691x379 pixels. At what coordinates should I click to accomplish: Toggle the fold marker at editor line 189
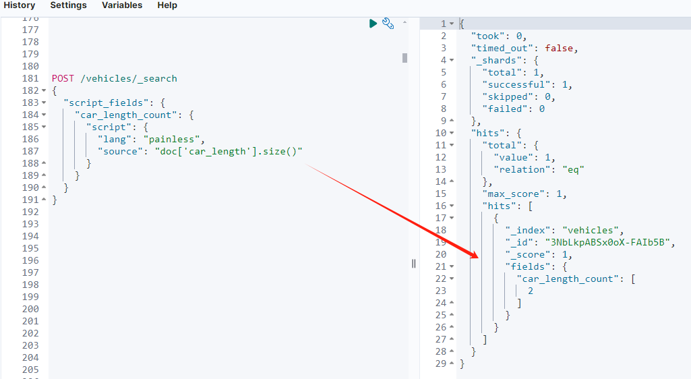44,175
